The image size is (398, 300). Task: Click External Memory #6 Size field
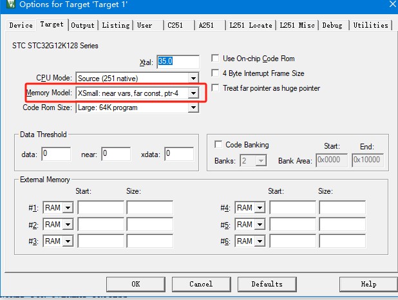[342, 241]
